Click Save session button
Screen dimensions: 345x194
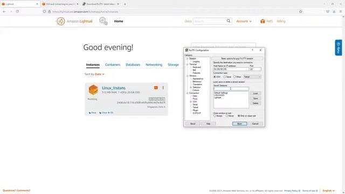pos(256,98)
